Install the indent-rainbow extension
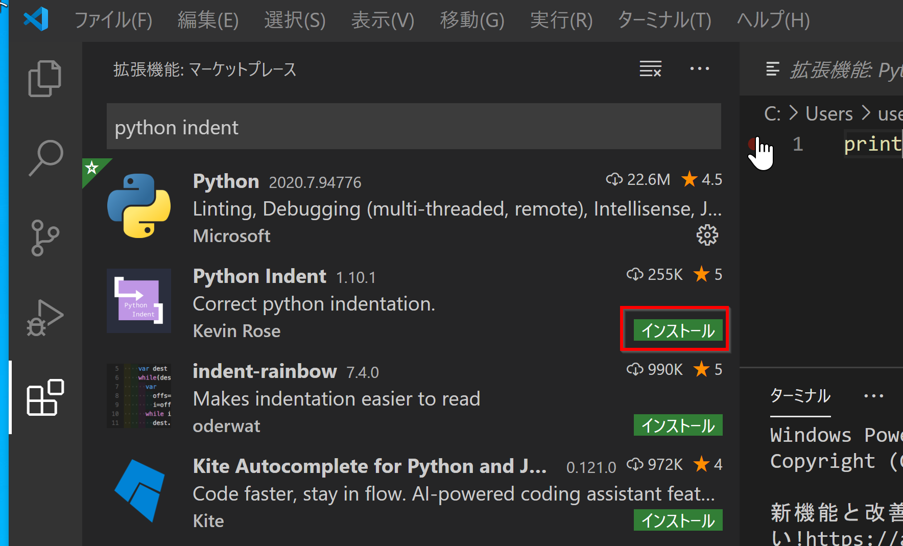 point(678,425)
